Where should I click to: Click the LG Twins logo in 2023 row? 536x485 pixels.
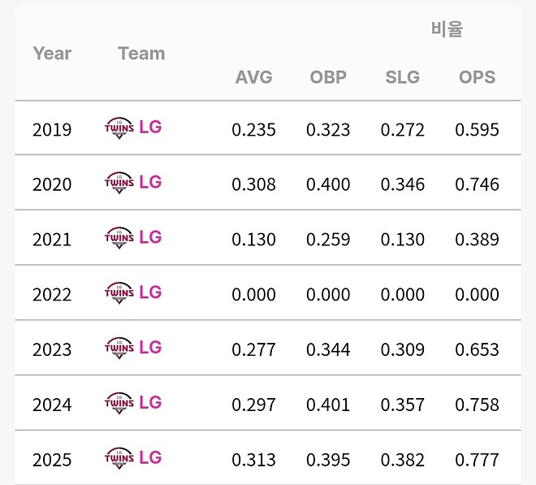pyautogui.click(x=119, y=349)
